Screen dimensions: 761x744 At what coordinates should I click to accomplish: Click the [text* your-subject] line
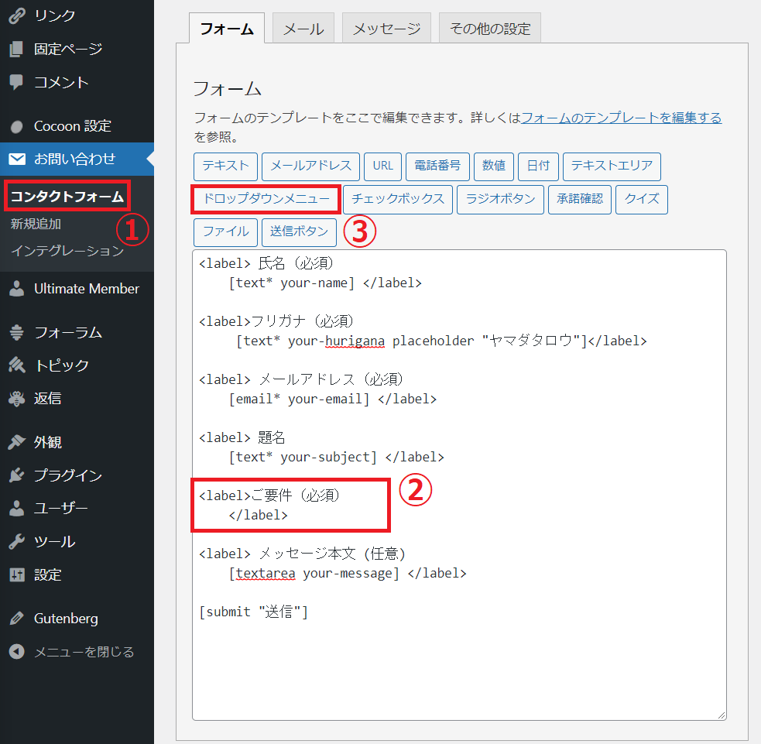336,458
